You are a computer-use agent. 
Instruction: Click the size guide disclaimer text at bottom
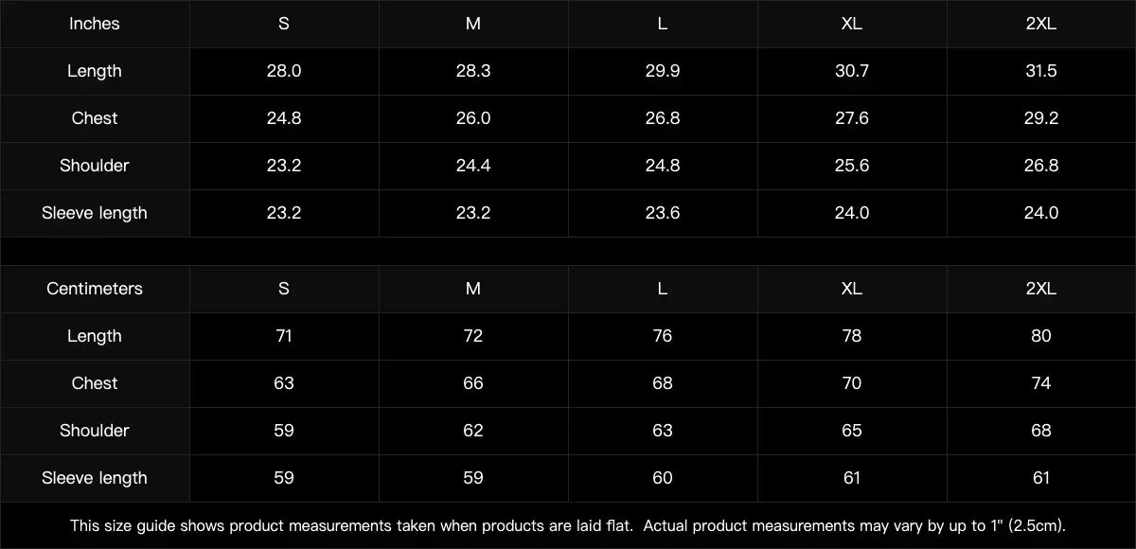(568, 525)
